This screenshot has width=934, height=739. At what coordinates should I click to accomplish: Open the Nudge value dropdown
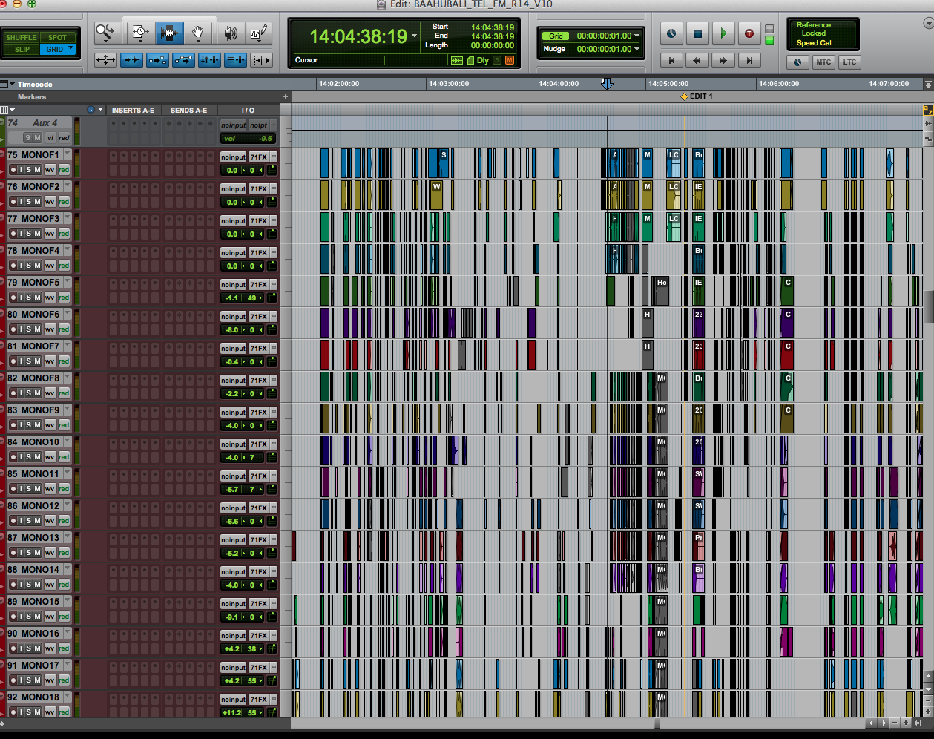[x=637, y=49]
